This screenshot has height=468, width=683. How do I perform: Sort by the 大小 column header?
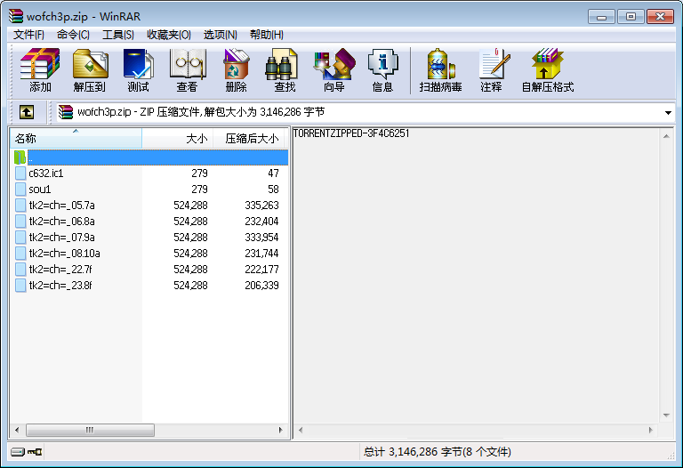pos(178,139)
